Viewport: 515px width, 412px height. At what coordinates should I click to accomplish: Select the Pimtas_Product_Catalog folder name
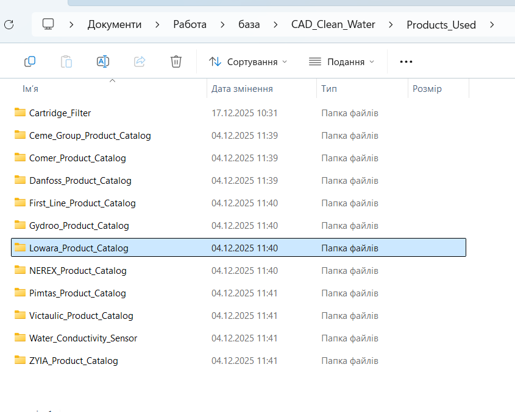tap(77, 293)
